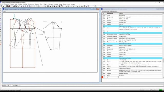Expand the arrow beside the Open icon
The height and width of the screenshot is (92, 164).
pos(5,6)
